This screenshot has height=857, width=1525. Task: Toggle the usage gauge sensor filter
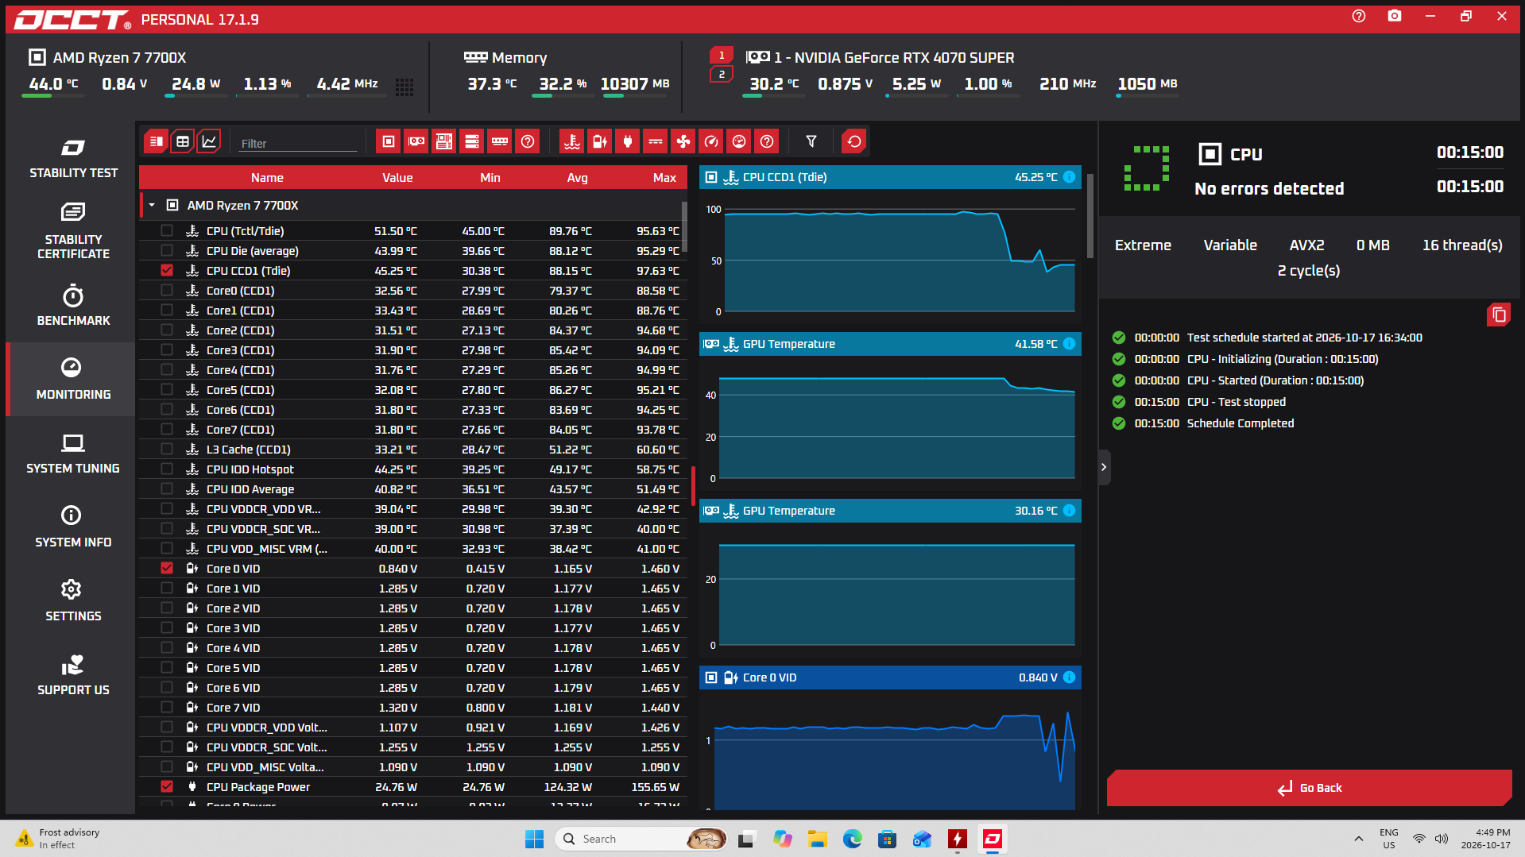[x=739, y=142]
